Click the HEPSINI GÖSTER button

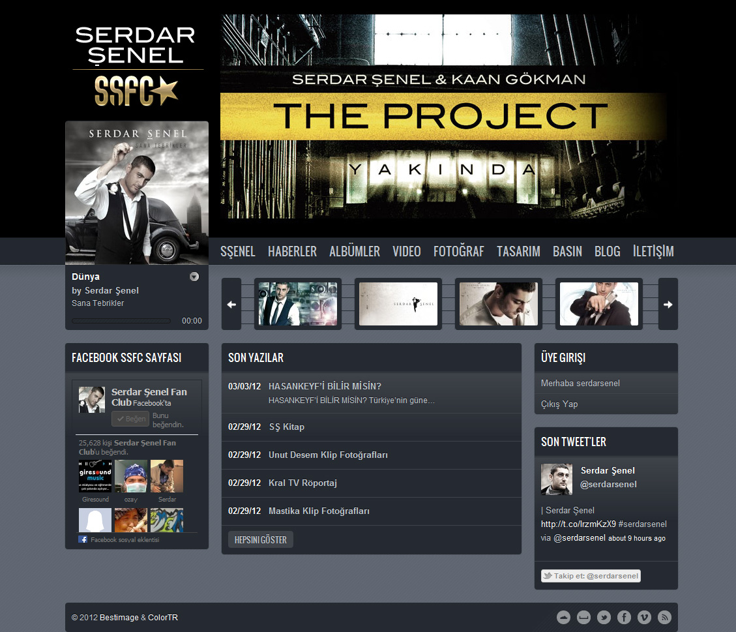(261, 539)
